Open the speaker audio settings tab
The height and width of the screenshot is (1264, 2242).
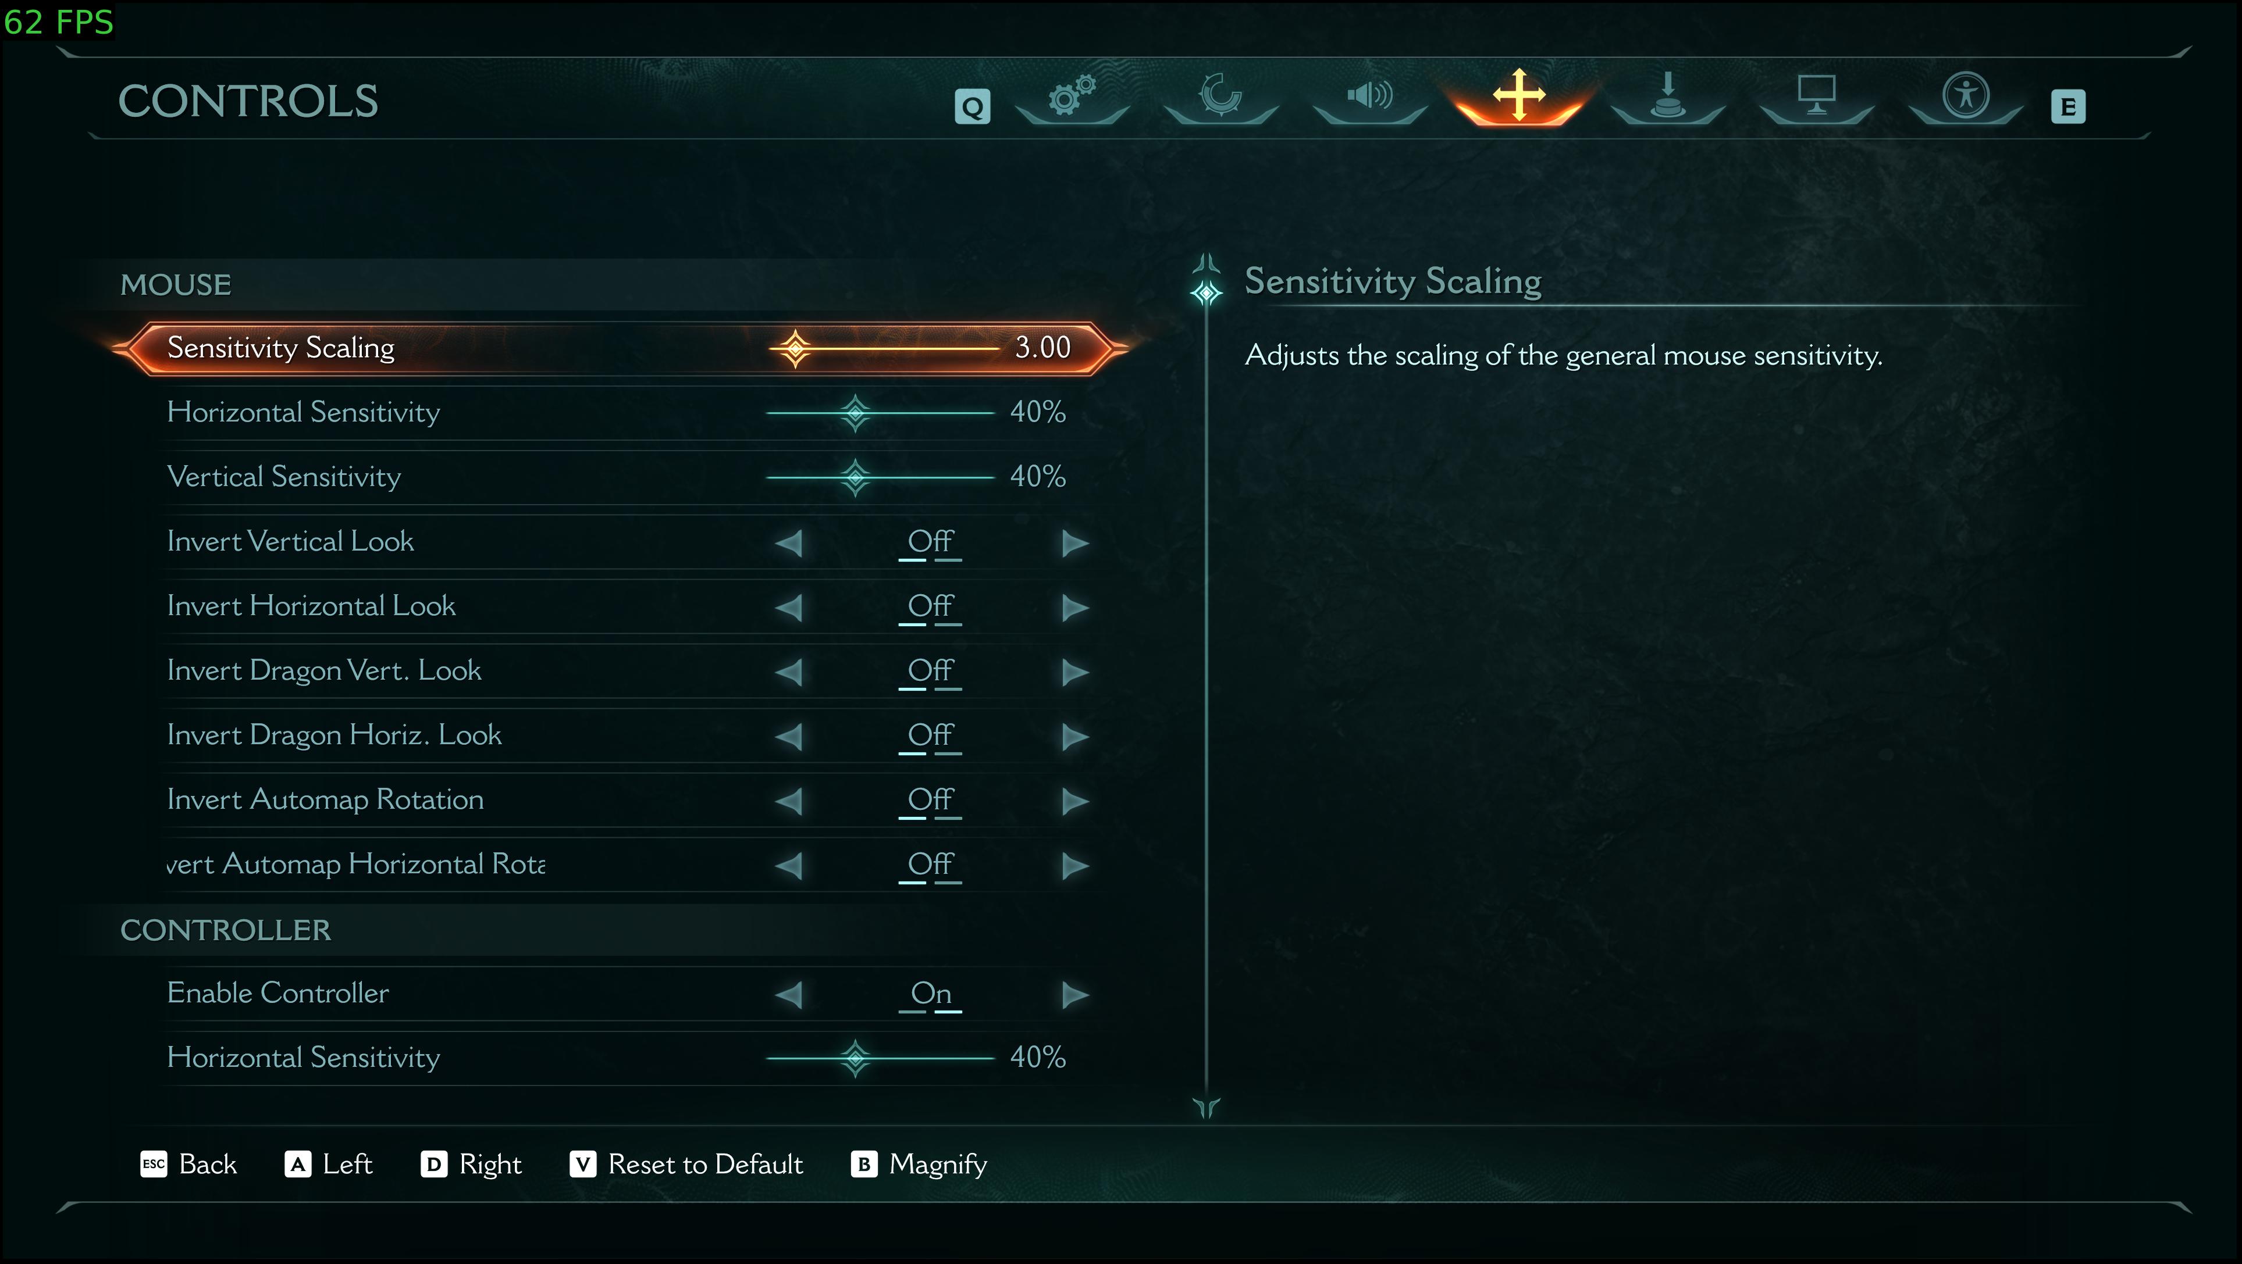1369,96
